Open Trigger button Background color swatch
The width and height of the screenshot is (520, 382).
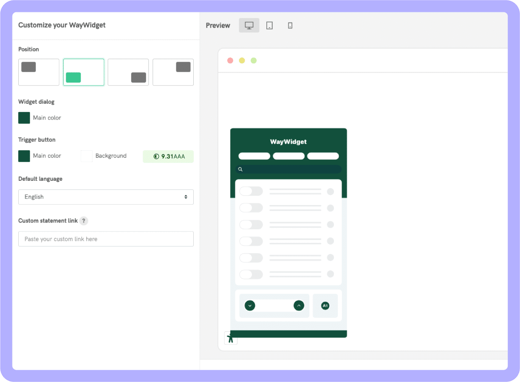[x=87, y=156]
